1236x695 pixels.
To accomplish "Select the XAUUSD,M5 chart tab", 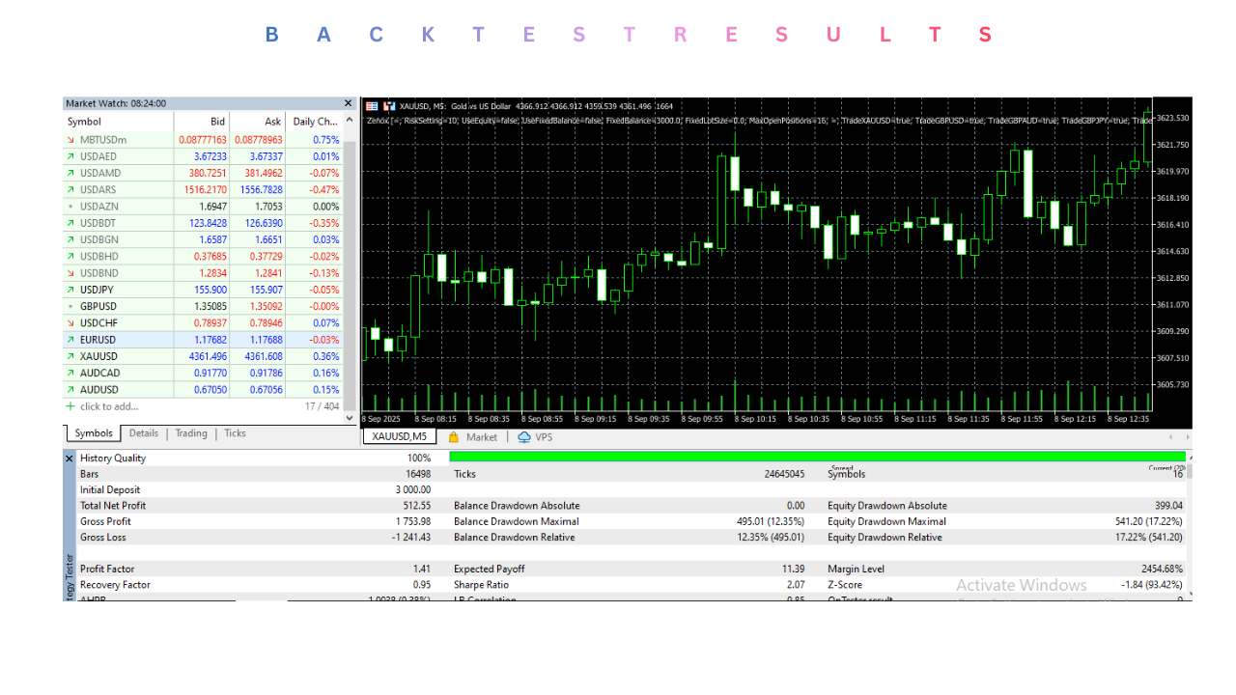I will (x=399, y=437).
